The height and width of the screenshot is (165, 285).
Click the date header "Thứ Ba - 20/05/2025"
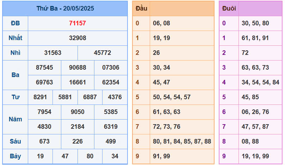tap(65, 8)
